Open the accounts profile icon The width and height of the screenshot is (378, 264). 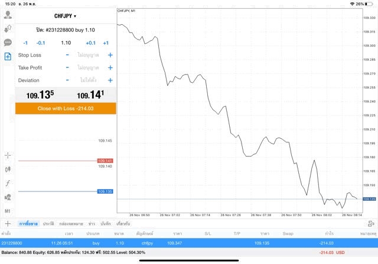[8, 15]
